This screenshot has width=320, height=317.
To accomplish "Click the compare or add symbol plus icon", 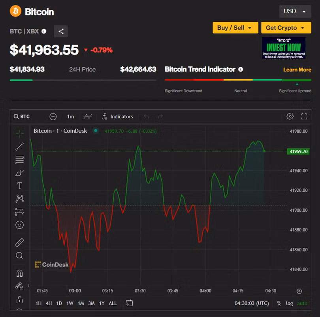I will [53, 117].
